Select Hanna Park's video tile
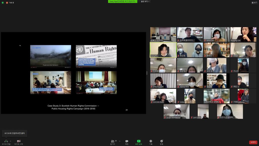 [x=190, y=81]
